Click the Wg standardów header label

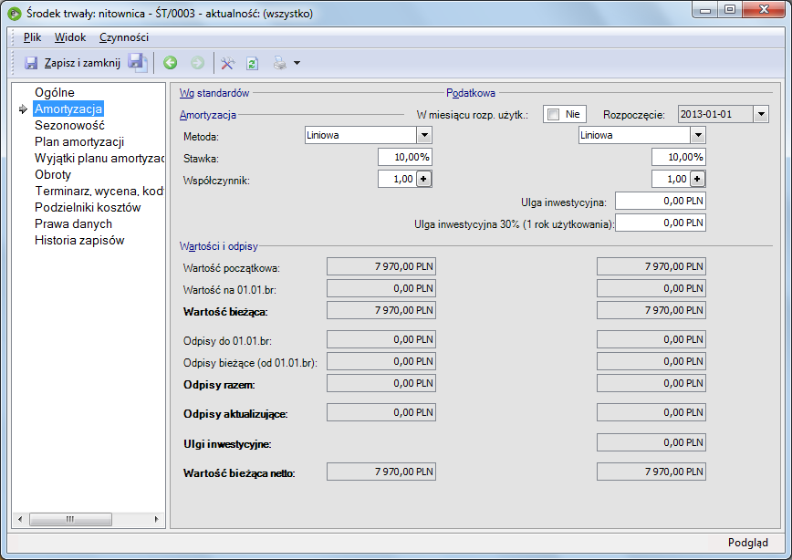[x=214, y=93]
